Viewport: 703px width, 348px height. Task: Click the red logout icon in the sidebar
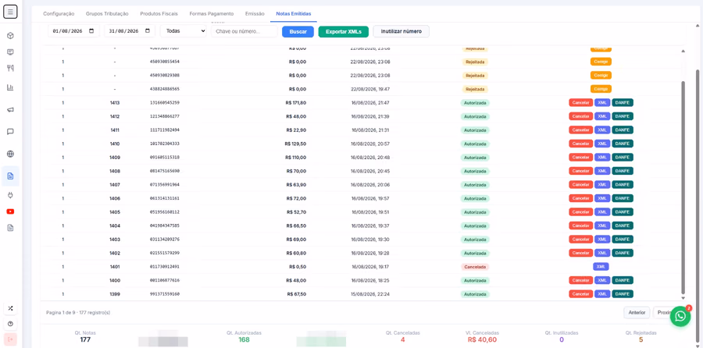tap(10, 339)
